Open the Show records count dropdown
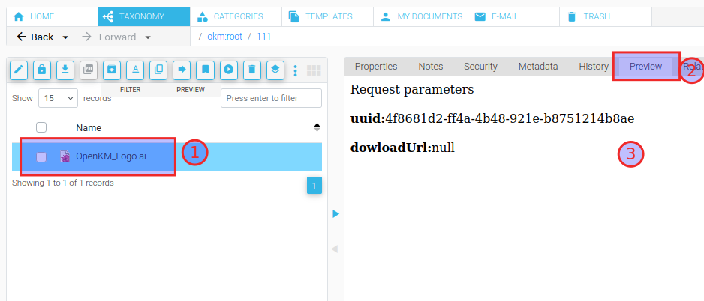Image resolution: width=704 pixels, height=301 pixels. (59, 98)
